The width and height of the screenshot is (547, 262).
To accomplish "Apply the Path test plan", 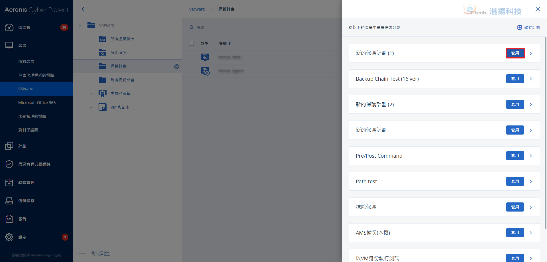I will tap(515, 181).
